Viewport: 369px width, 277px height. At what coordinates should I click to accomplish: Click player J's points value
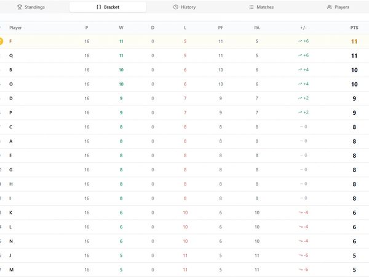tap(354, 256)
